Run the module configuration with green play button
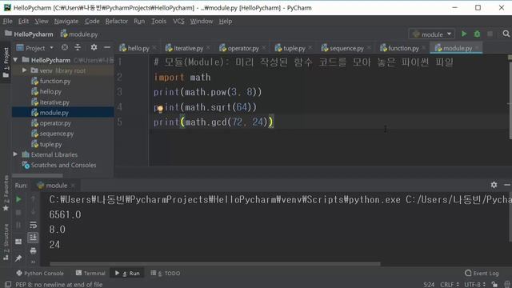 [464, 34]
